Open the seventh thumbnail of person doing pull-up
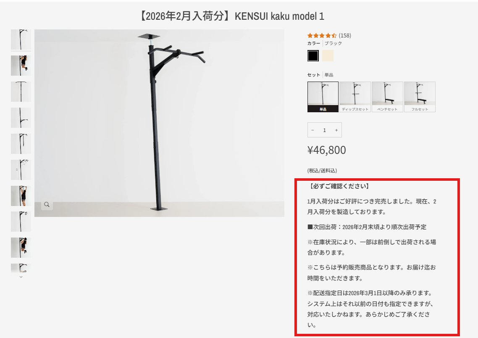478x338 pixels. point(21,196)
